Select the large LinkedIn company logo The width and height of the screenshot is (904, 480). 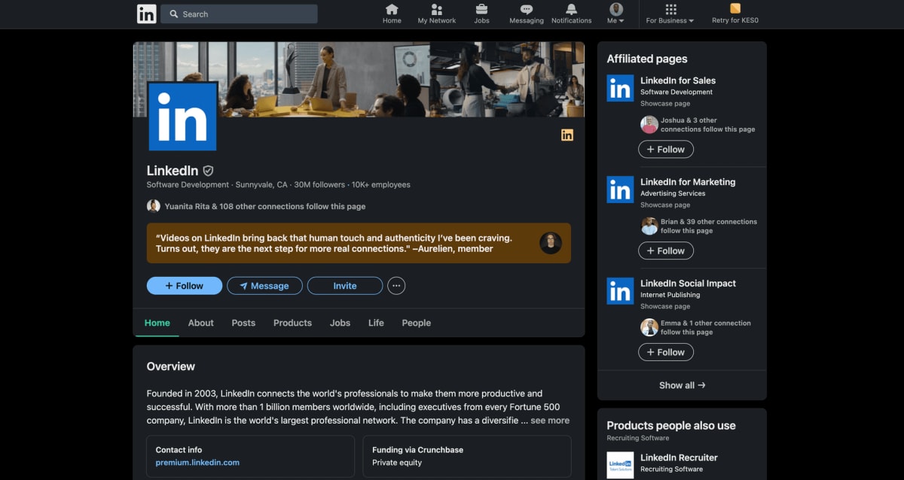(x=183, y=117)
